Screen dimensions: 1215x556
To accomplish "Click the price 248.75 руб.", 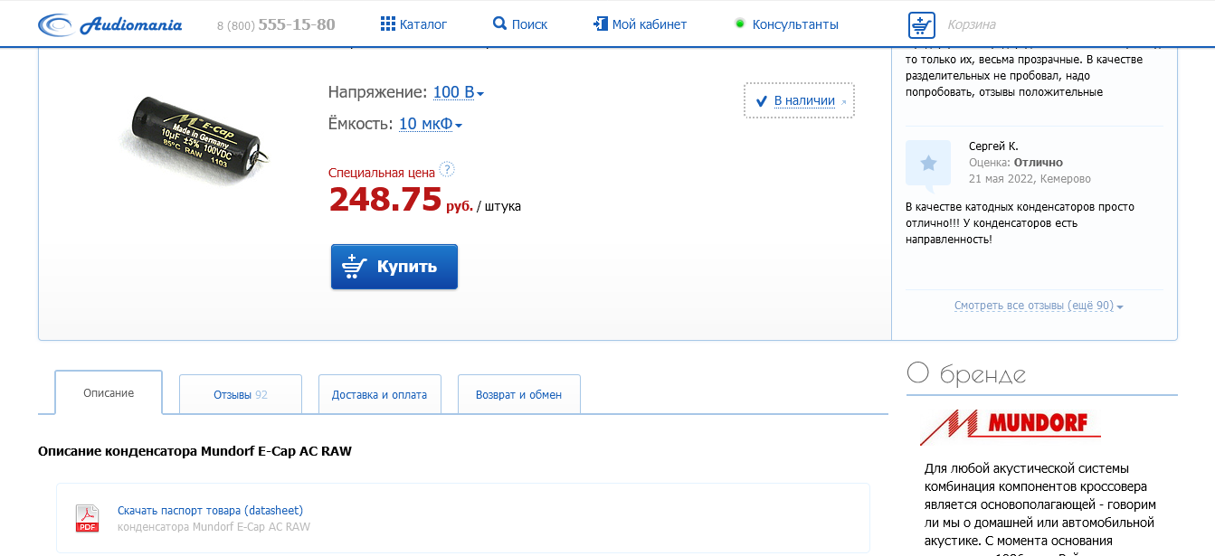I will tap(401, 200).
